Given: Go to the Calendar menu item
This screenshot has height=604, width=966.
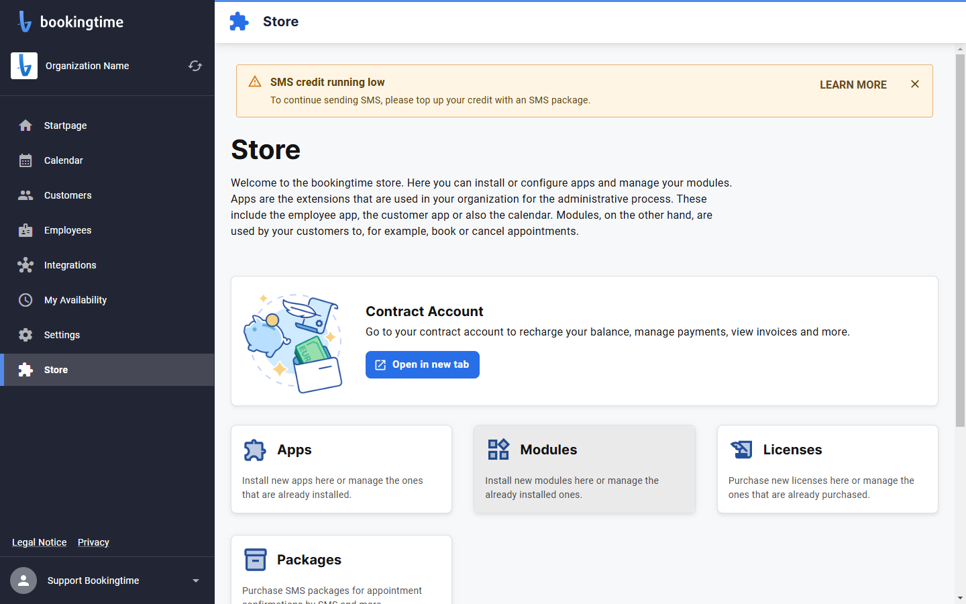Looking at the screenshot, I should (107, 160).
